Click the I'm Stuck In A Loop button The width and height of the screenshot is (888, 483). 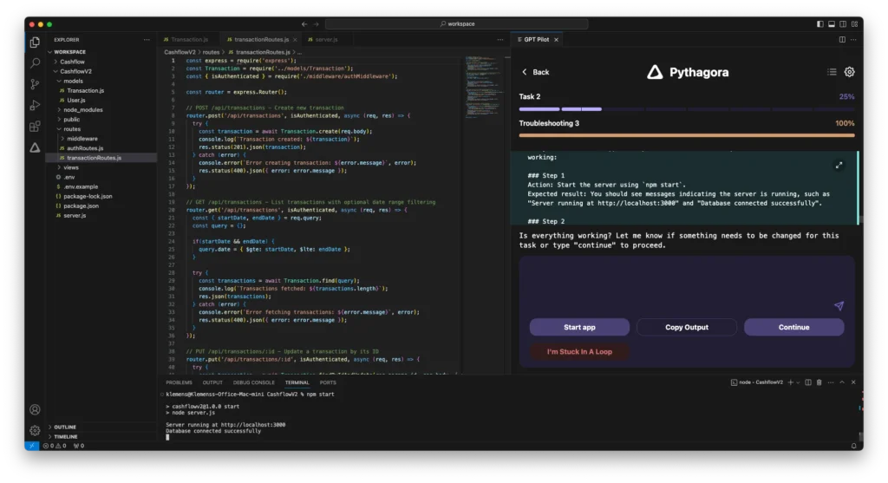point(579,352)
